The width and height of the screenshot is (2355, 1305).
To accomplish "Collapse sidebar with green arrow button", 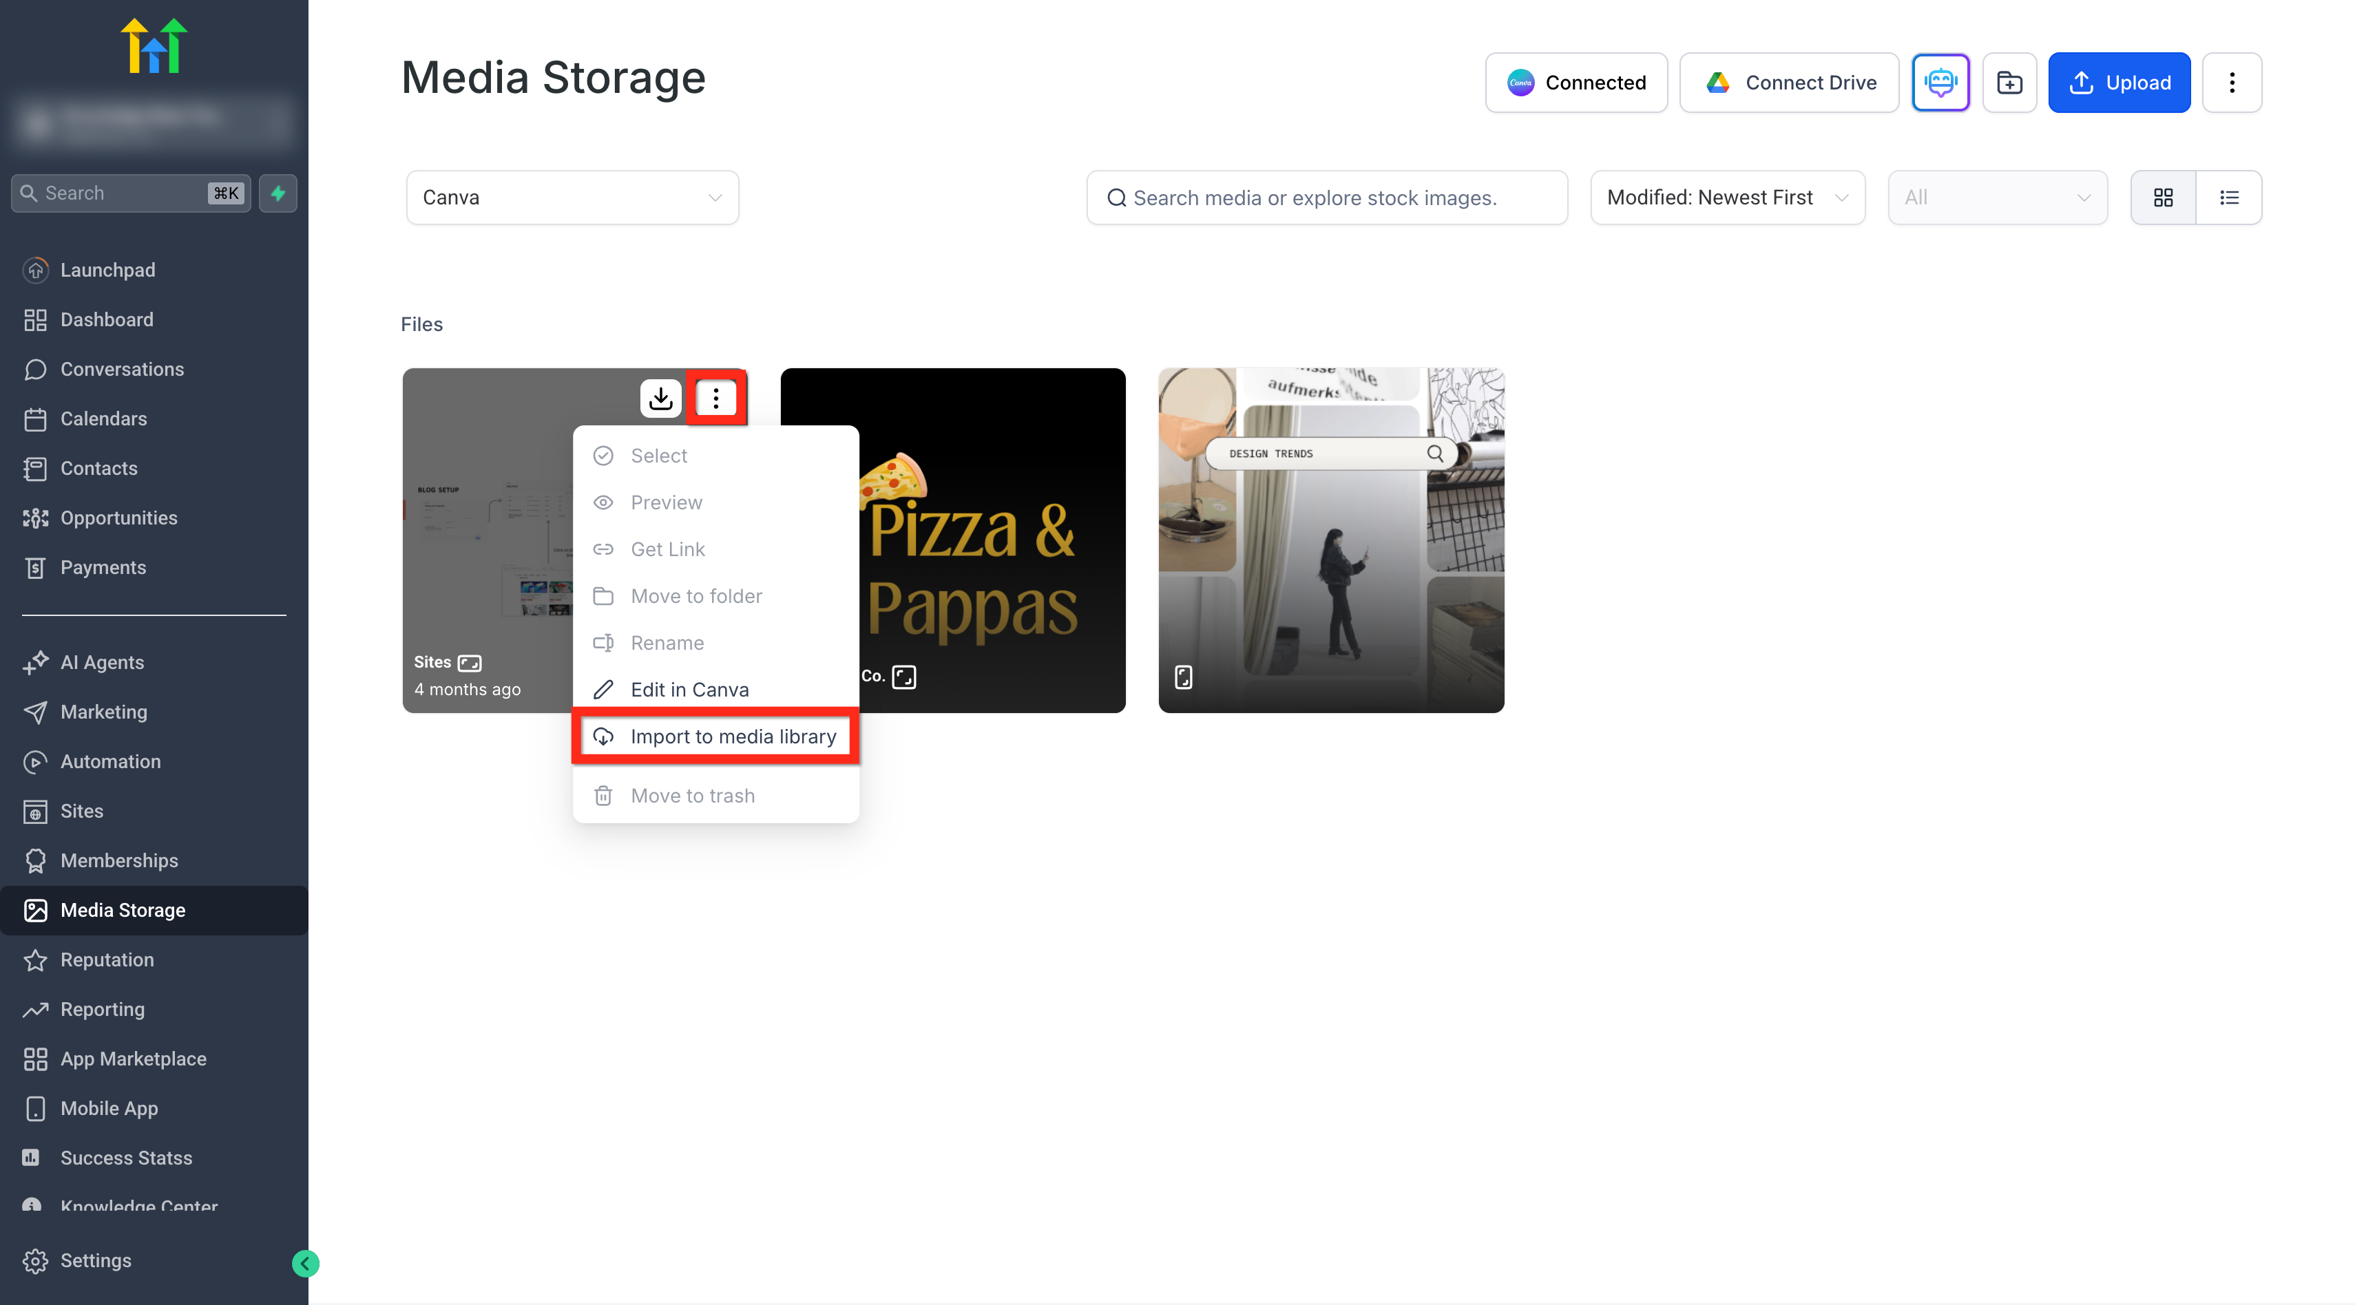I will pos(305,1263).
